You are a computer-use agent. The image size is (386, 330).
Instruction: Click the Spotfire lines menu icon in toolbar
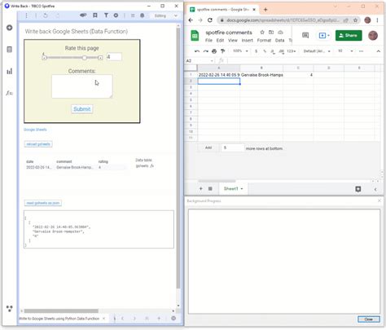tap(133, 15)
